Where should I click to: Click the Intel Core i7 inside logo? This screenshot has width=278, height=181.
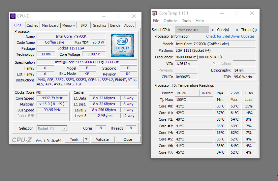(x=122, y=45)
